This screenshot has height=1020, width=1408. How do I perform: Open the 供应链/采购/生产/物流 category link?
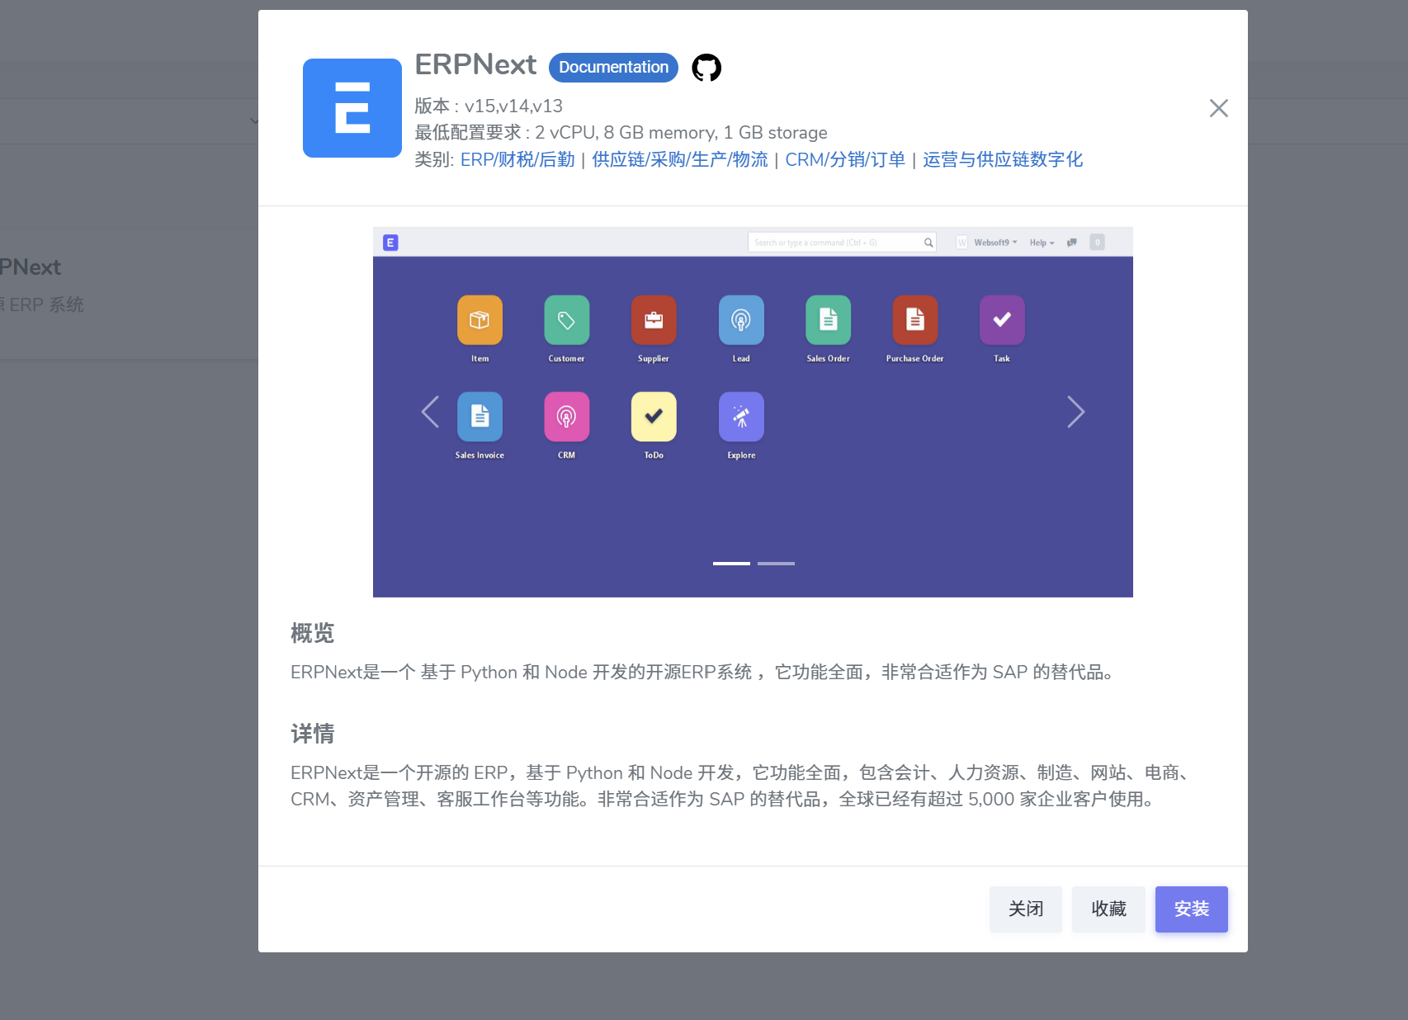coord(680,159)
